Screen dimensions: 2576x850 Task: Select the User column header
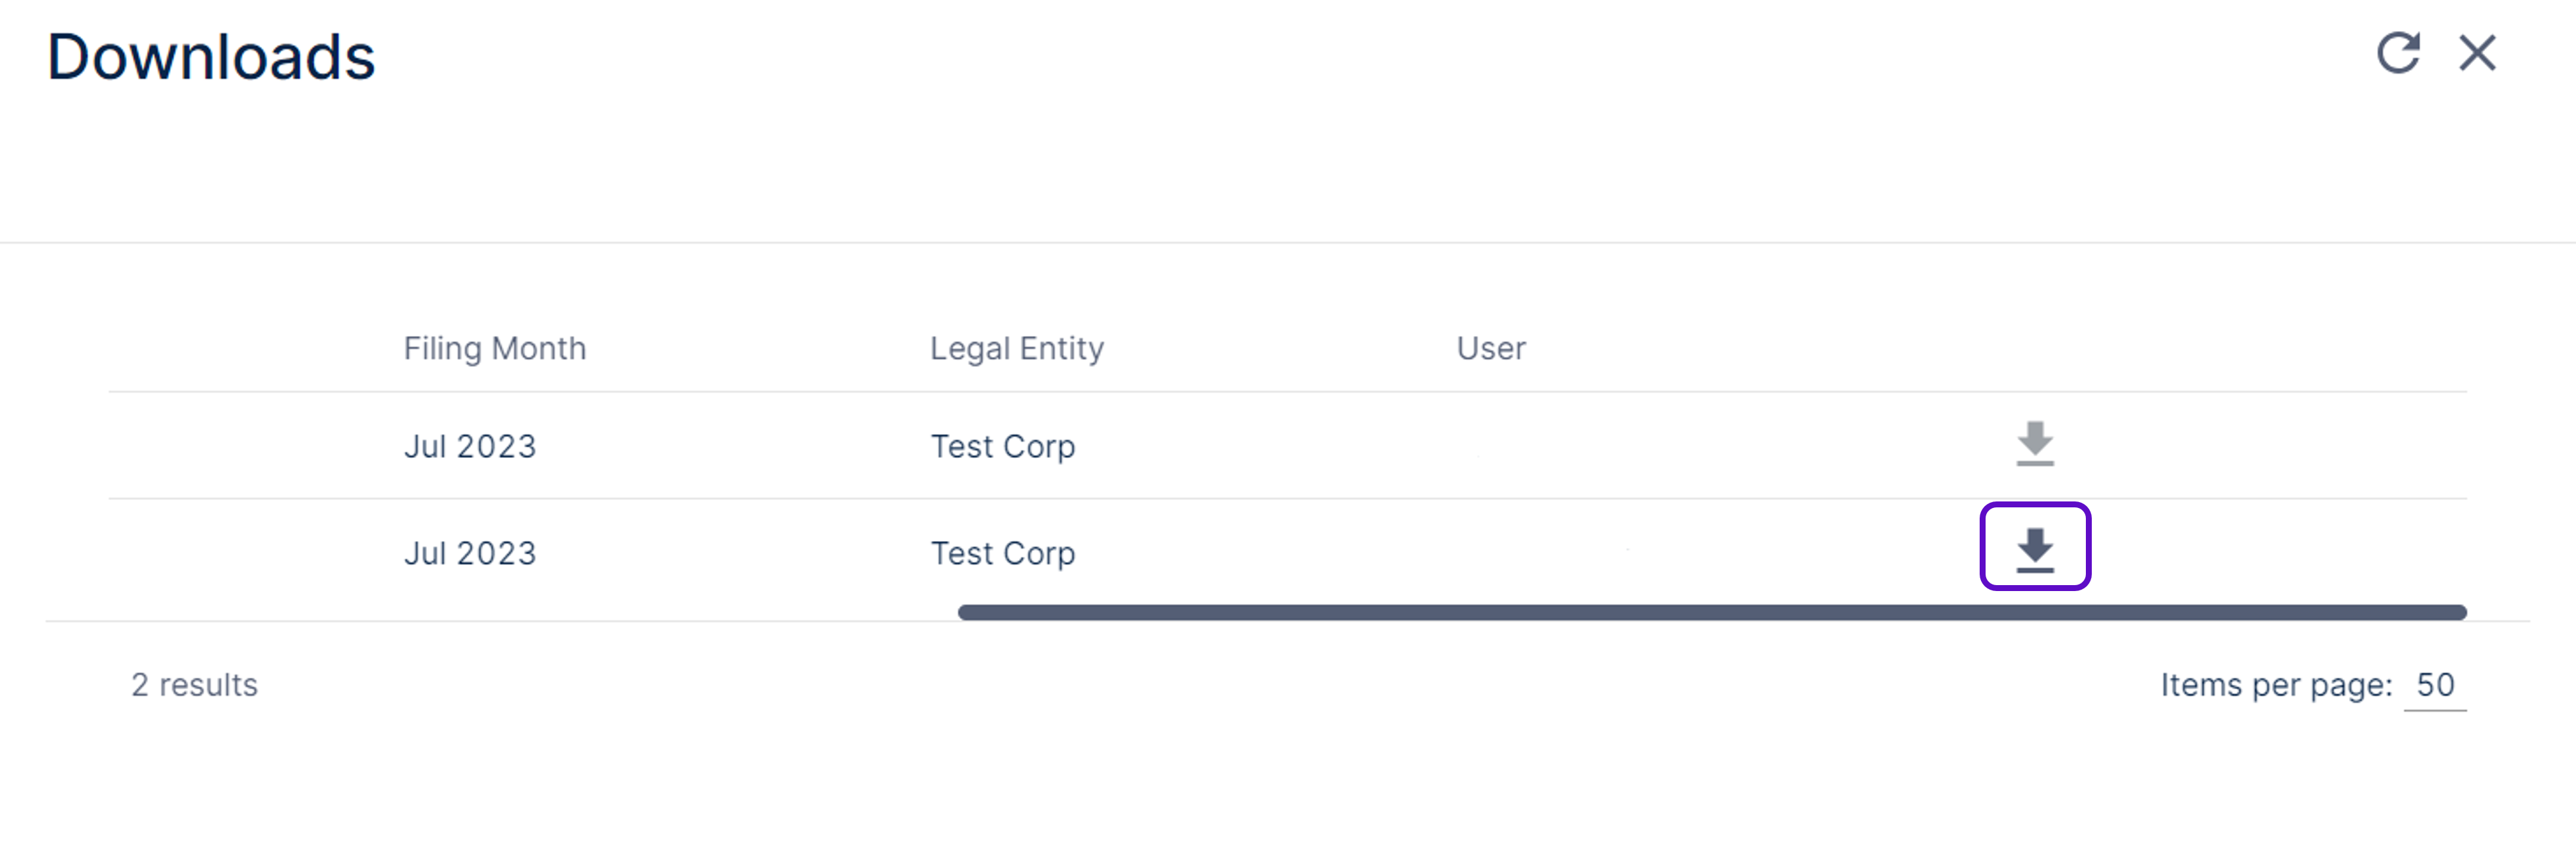(1490, 349)
